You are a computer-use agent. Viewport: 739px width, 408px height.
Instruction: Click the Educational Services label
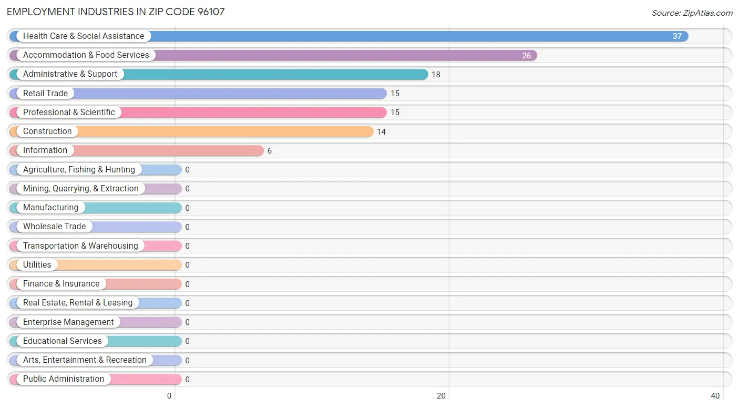point(63,341)
